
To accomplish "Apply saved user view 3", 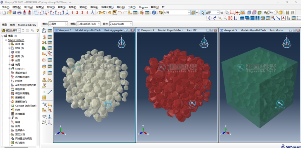I will pos(82,13).
